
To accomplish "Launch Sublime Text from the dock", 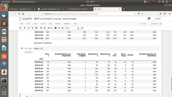I will tap(4, 23).
